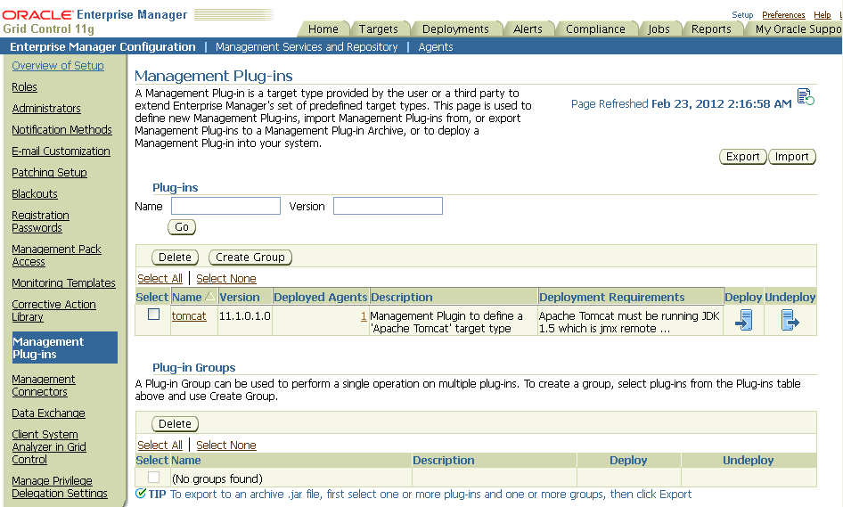
Task: Open the tomcat plug-in link
Action: [189, 316]
